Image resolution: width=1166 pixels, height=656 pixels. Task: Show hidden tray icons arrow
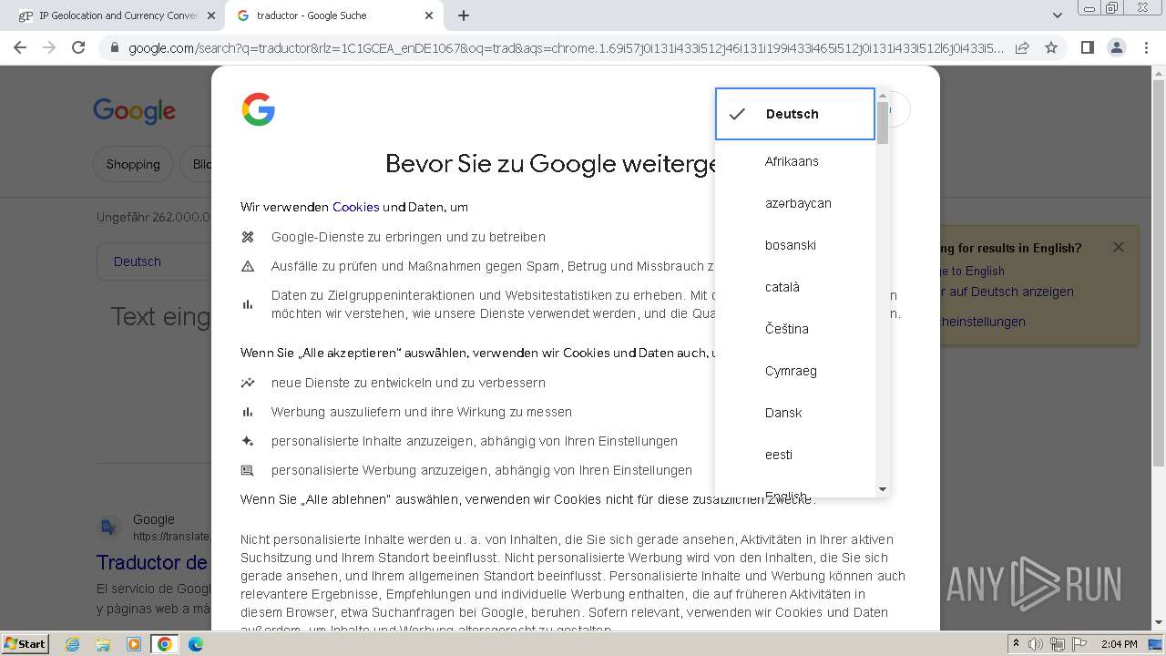(1017, 644)
